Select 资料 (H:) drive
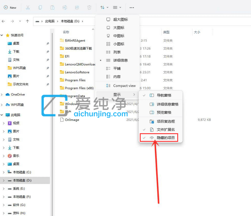The height and width of the screenshot is (216, 251). pyautogui.click(x=16, y=213)
